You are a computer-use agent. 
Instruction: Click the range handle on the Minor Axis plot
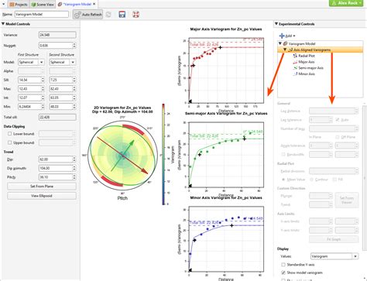pos(232,225)
